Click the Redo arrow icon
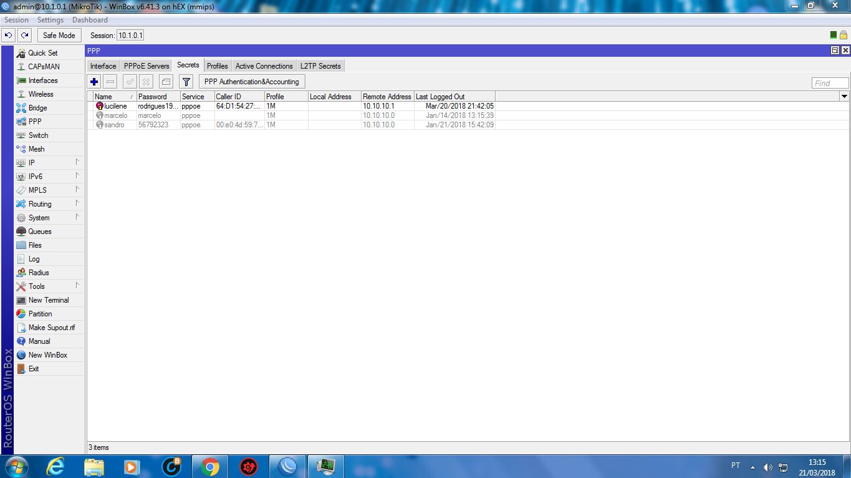The width and height of the screenshot is (851, 478). [x=24, y=36]
